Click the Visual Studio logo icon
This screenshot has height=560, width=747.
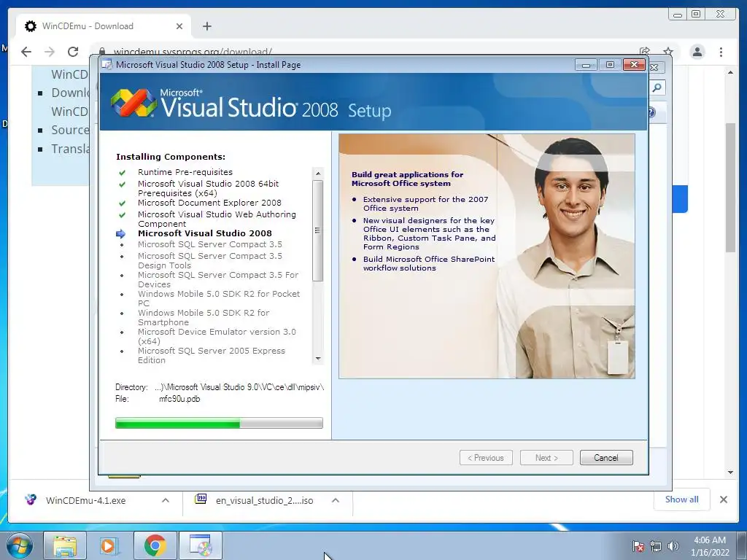133,102
